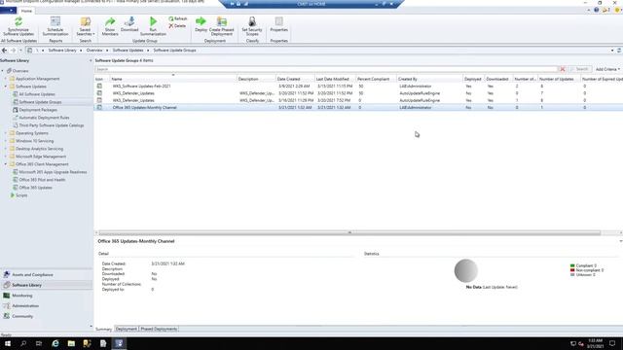
Task: Click the horizontal scrollbar under the list
Action: [x=349, y=233]
